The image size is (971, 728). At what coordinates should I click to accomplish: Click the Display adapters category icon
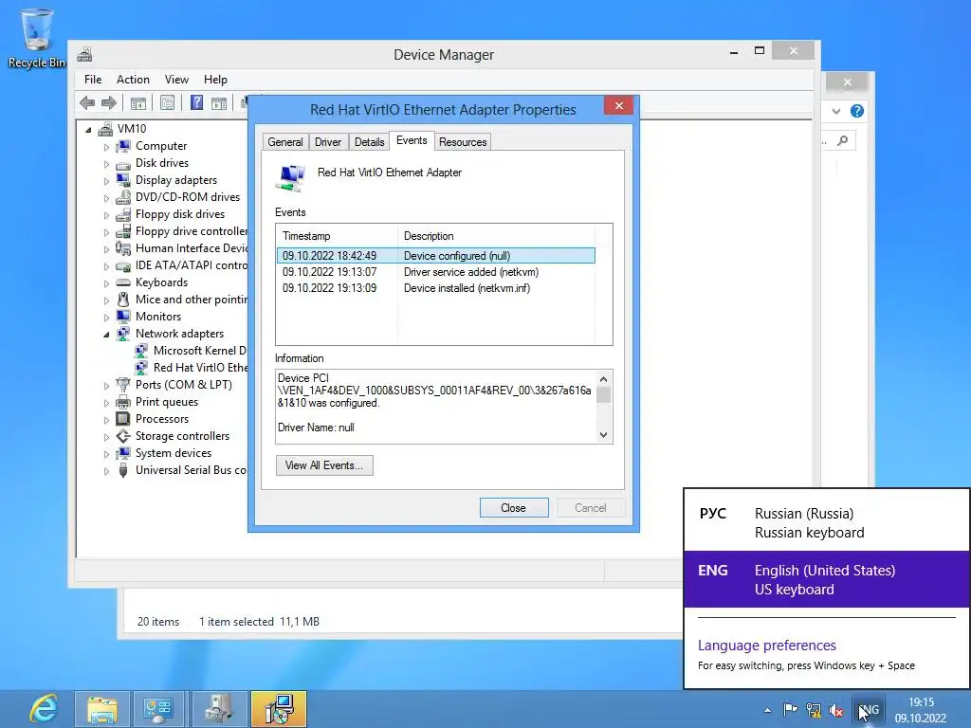pos(124,180)
